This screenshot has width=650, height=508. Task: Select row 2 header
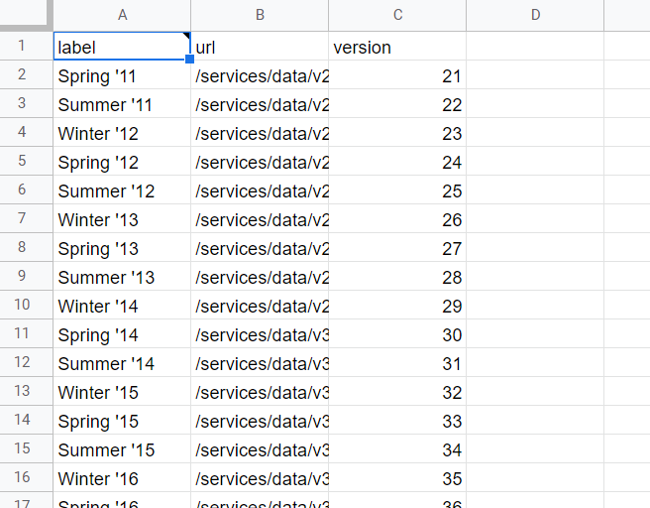tap(26, 74)
